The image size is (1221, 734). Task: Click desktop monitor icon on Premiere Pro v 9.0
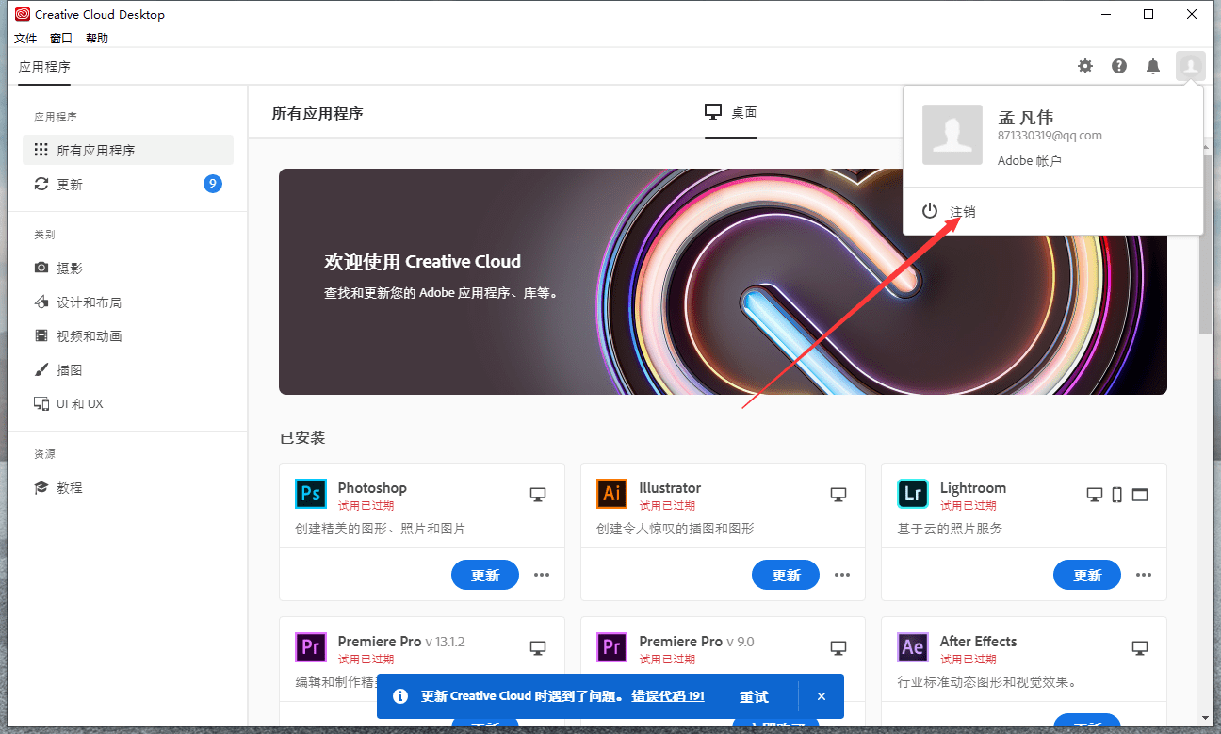[x=838, y=648]
